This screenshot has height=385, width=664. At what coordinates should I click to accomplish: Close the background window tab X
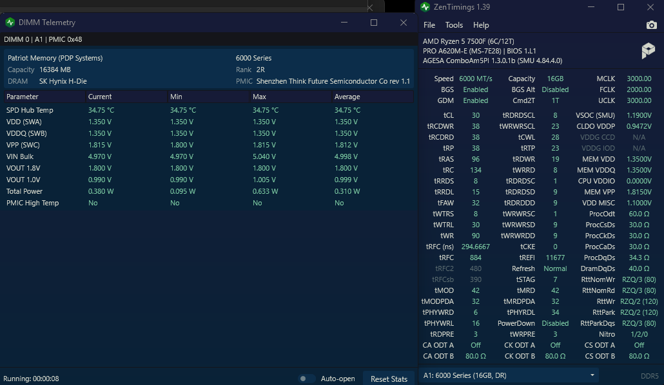(369, 7)
